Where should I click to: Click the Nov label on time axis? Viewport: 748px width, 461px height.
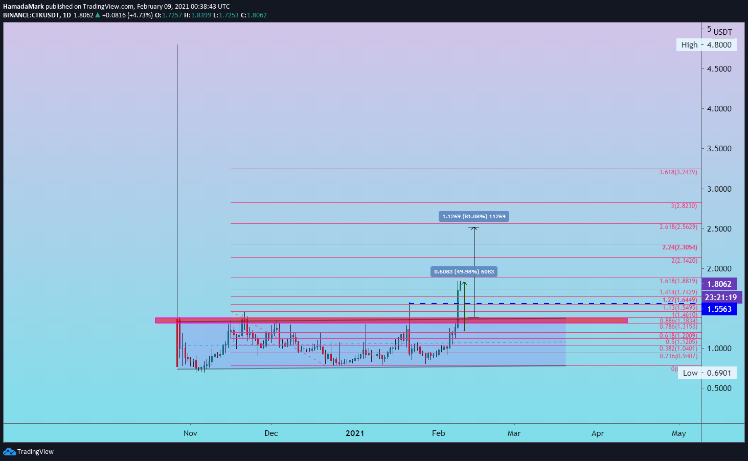190,433
